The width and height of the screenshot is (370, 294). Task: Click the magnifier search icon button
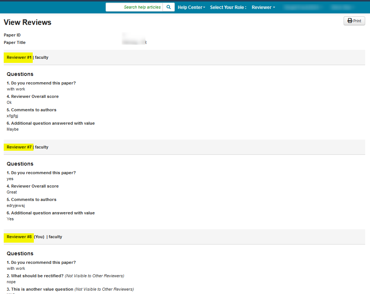click(168, 7)
